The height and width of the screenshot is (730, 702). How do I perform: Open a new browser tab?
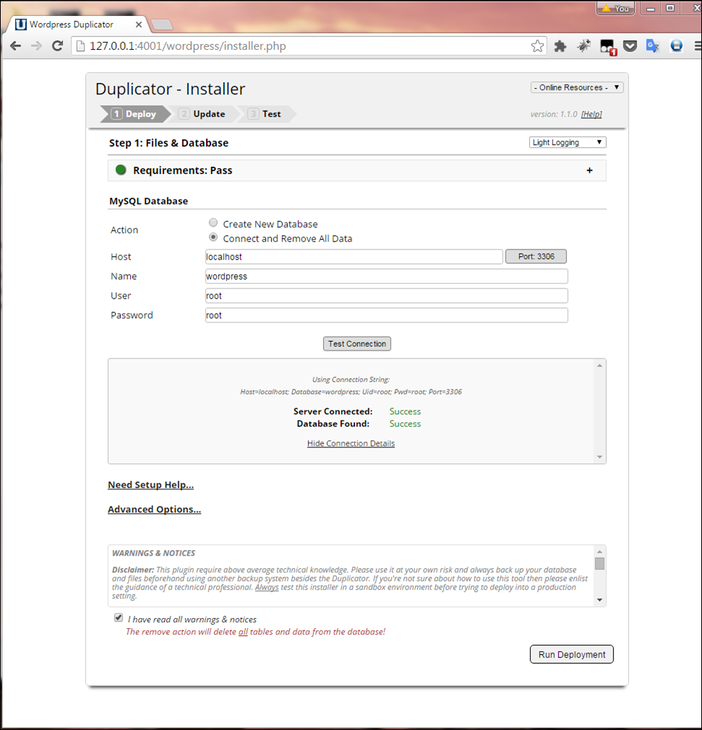point(162,25)
